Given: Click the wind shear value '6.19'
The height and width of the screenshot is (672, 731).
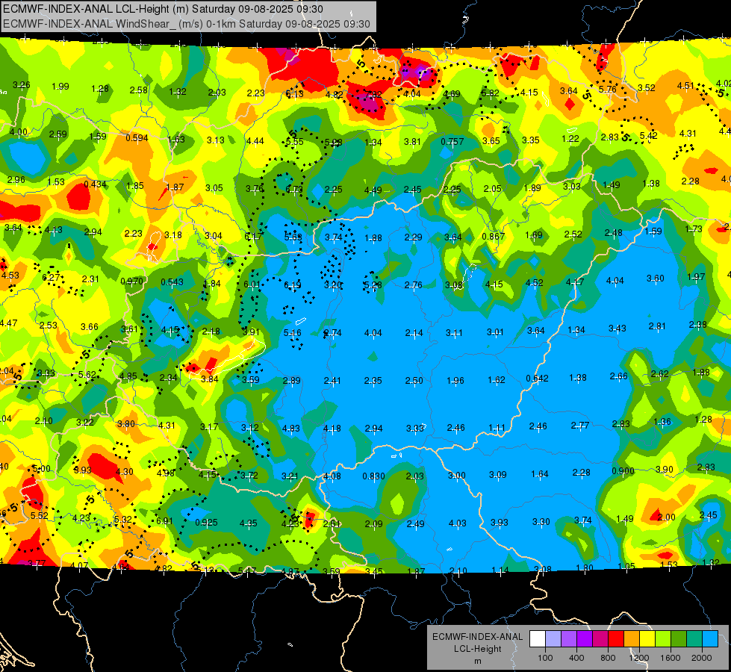Looking at the screenshot, I should click(292, 285).
